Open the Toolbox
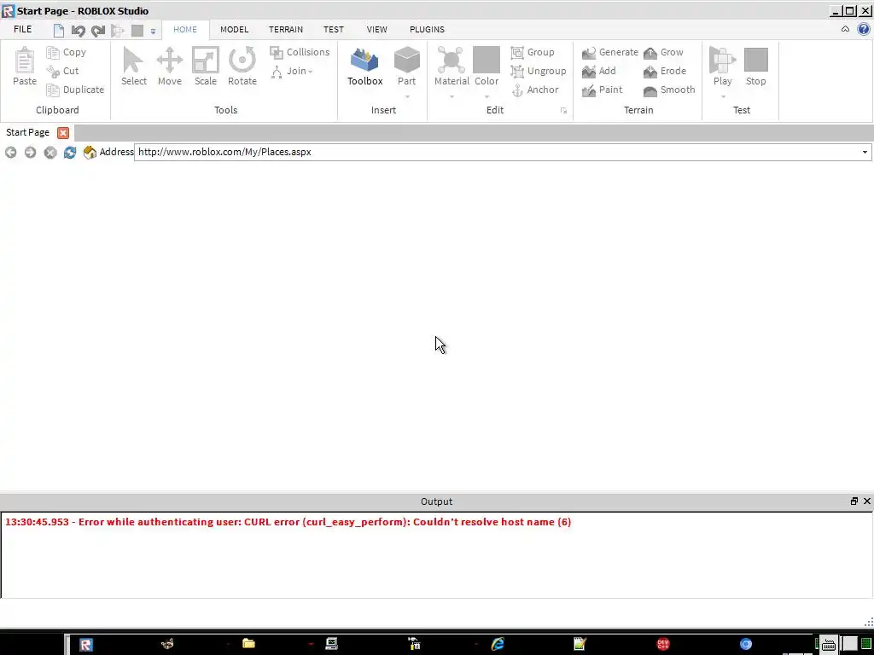The image size is (874, 655). pyautogui.click(x=365, y=67)
